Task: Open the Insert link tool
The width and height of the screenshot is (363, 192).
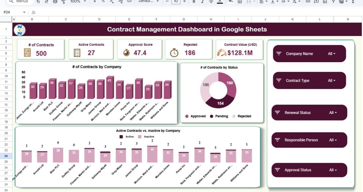Action: click(x=307, y=1)
